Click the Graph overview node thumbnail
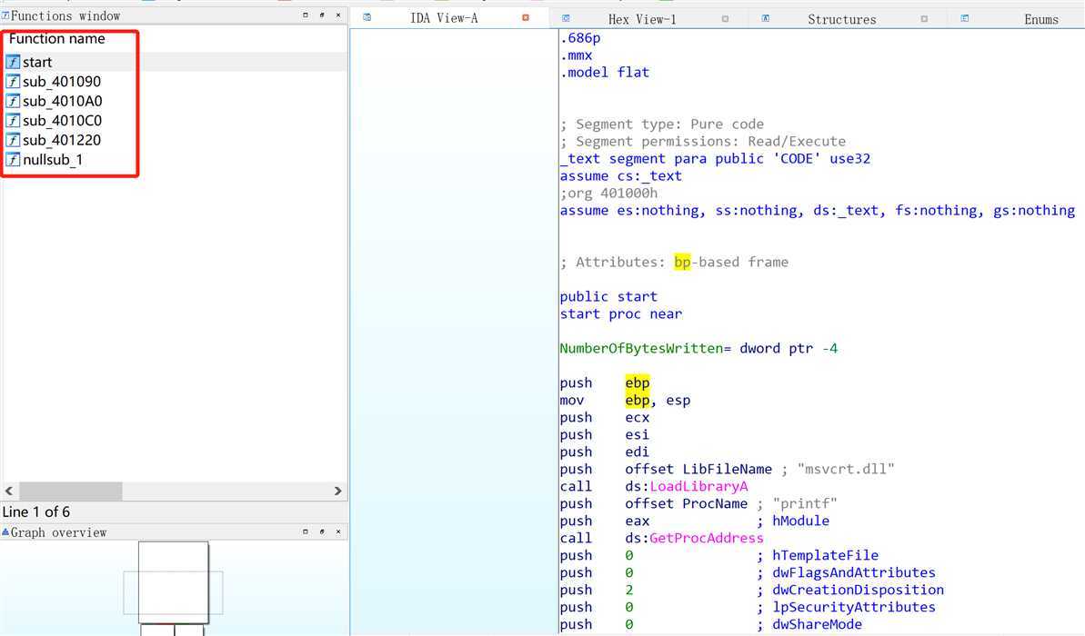Viewport: 1085px width, 636px height. 173,582
